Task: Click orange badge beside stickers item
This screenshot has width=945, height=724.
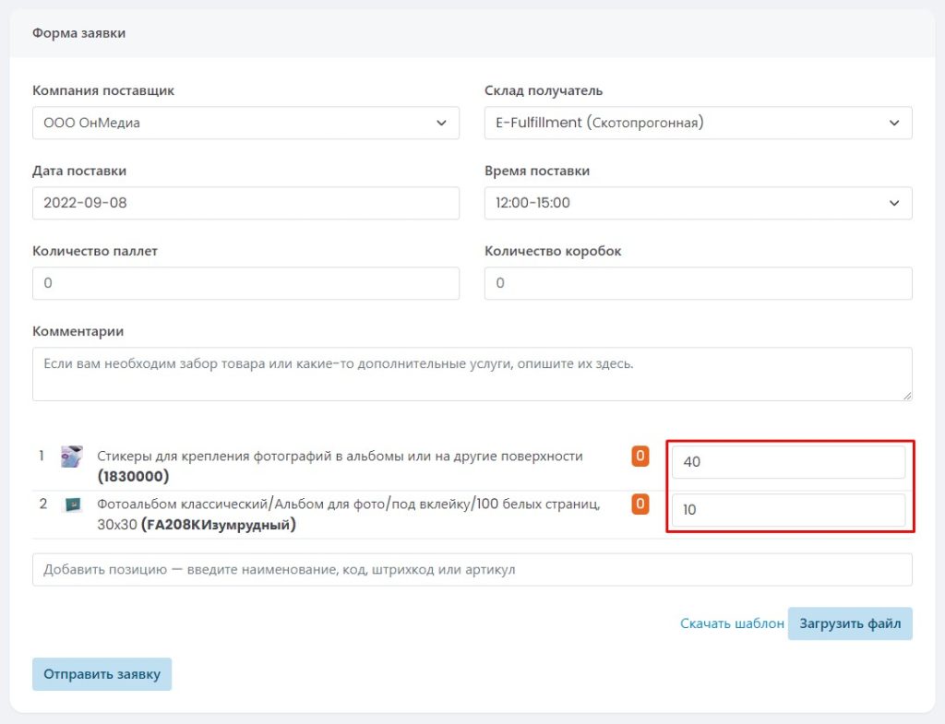Action: pos(640,456)
